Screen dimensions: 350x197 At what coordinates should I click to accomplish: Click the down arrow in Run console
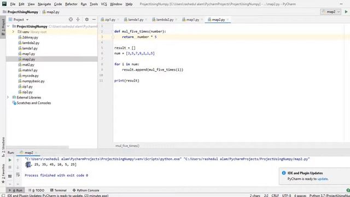click(x=18, y=167)
